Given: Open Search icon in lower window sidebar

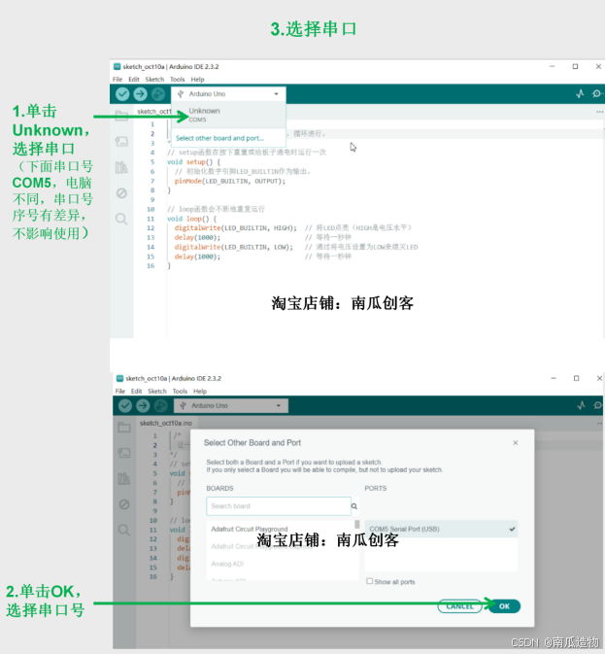Looking at the screenshot, I should [124, 531].
